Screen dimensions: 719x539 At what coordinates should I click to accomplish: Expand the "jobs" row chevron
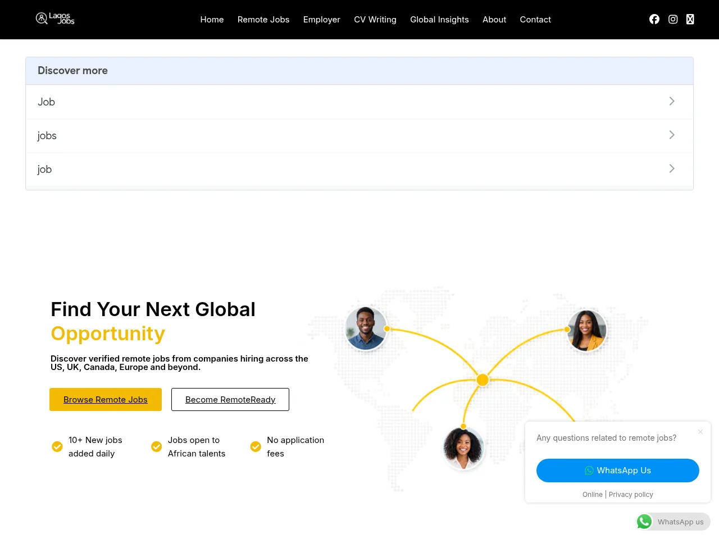672,135
